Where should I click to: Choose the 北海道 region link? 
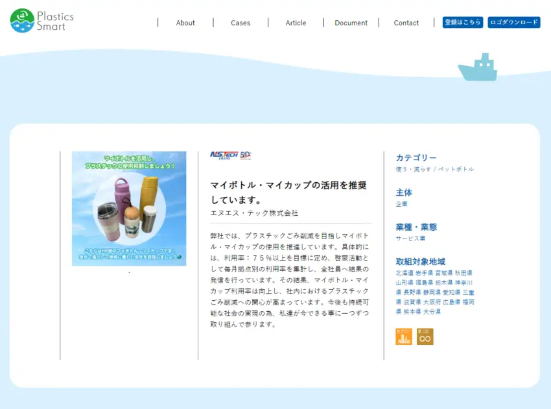(x=404, y=274)
